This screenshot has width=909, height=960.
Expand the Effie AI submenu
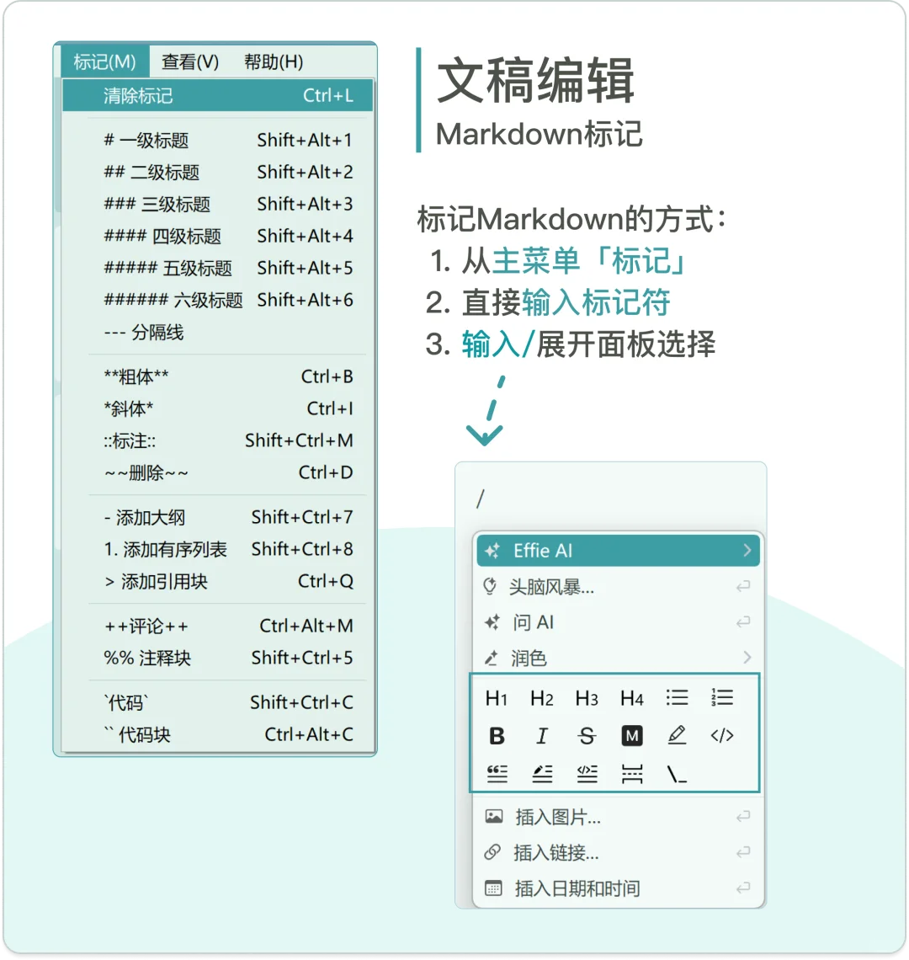click(618, 551)
